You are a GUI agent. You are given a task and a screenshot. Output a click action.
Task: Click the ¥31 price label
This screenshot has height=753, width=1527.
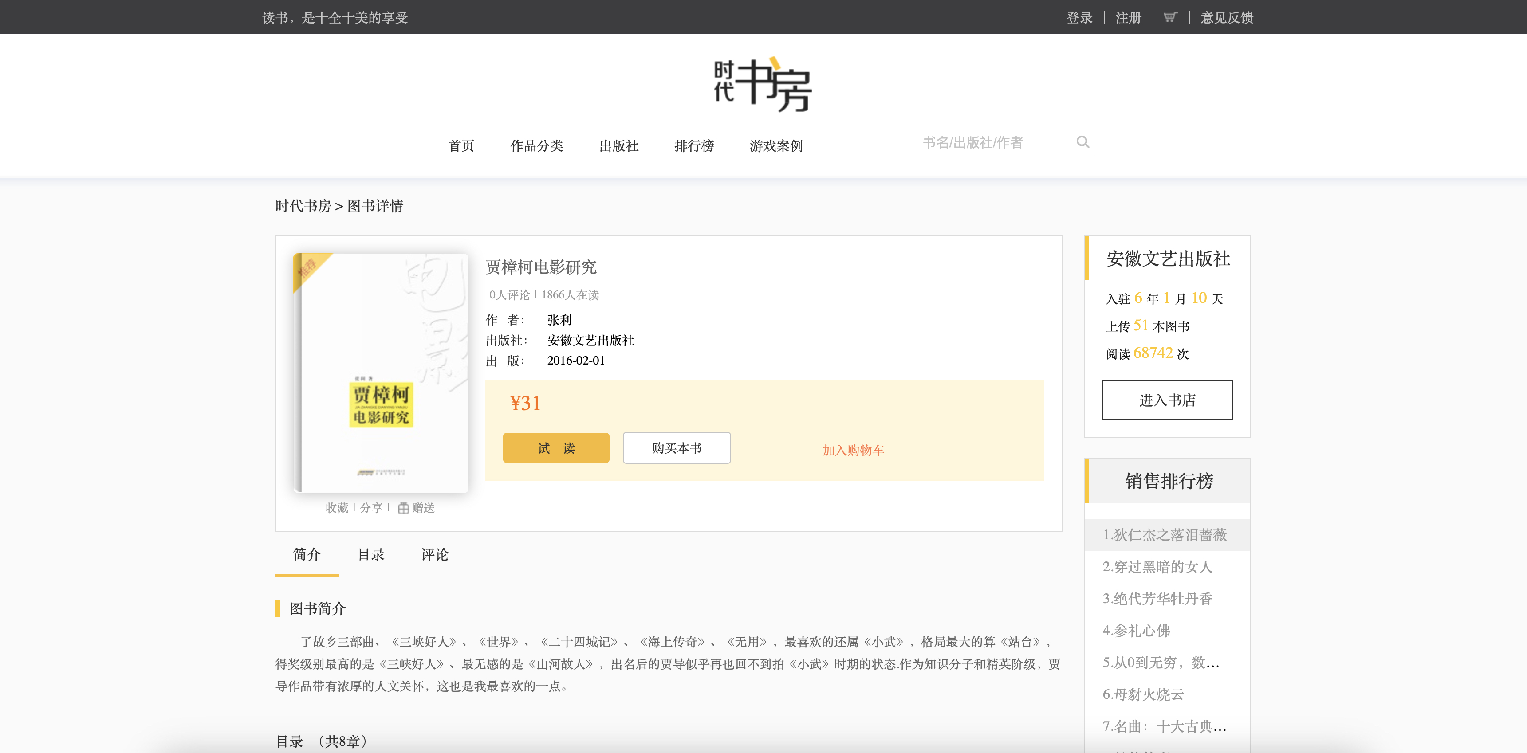(x=525, y=404)
